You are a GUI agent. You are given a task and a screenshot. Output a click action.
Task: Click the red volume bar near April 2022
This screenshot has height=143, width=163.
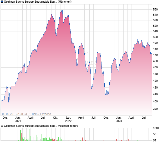[83, 139]
